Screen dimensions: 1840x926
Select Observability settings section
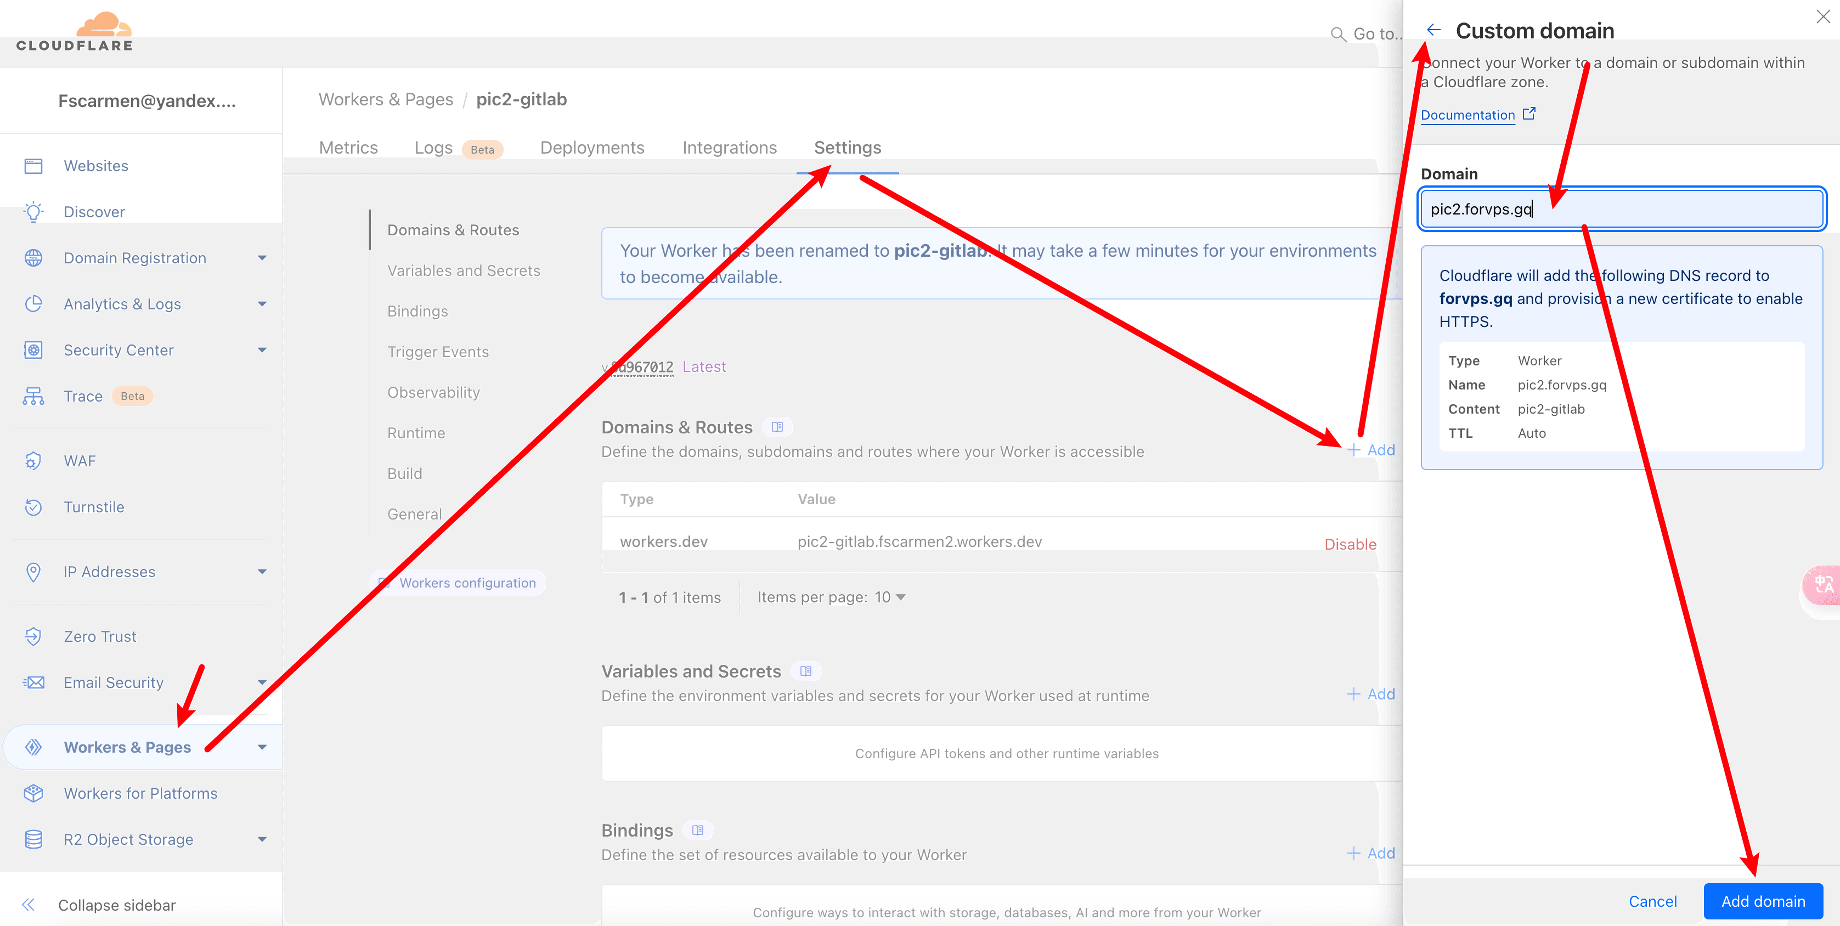pos(433,393)
